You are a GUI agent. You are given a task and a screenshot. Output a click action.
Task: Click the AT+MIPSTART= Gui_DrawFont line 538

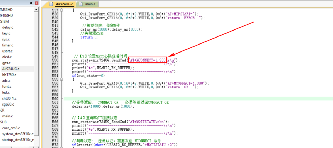point(139,14)
